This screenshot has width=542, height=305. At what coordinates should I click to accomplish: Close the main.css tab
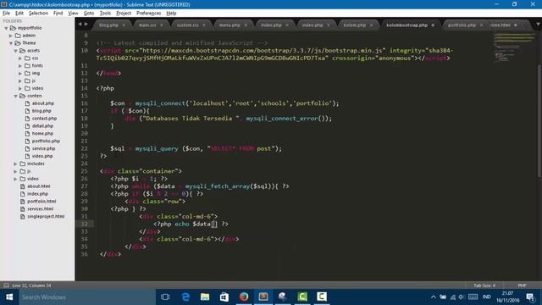pos(162,25)
